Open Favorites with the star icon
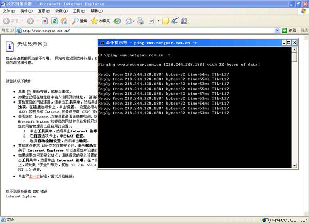Screen dimensions: 309x223 coord(94,21)
